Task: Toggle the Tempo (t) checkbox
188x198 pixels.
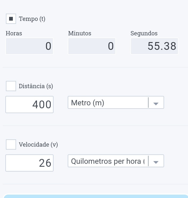Action: pos(11,19)
